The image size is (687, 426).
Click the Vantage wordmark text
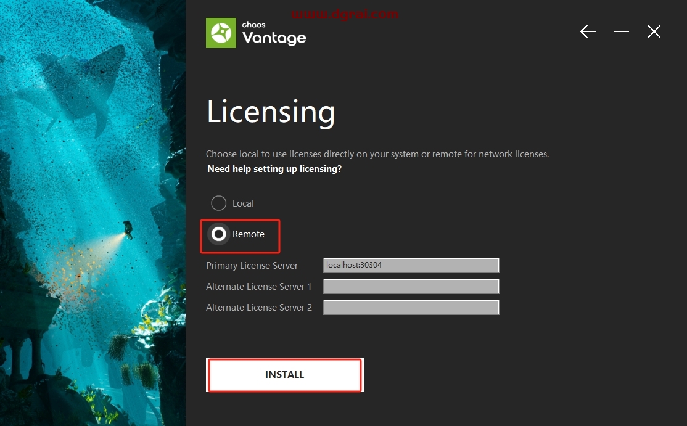coord(274,38)
